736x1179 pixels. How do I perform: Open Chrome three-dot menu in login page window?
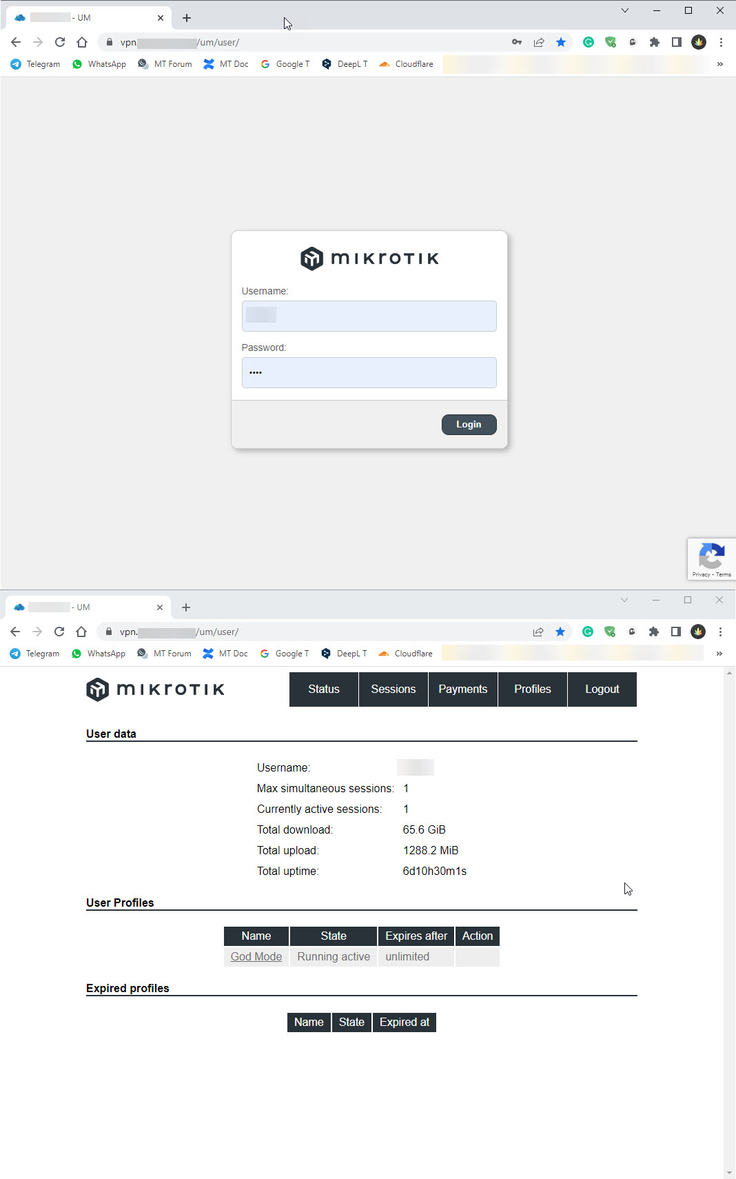coord(721,42)
